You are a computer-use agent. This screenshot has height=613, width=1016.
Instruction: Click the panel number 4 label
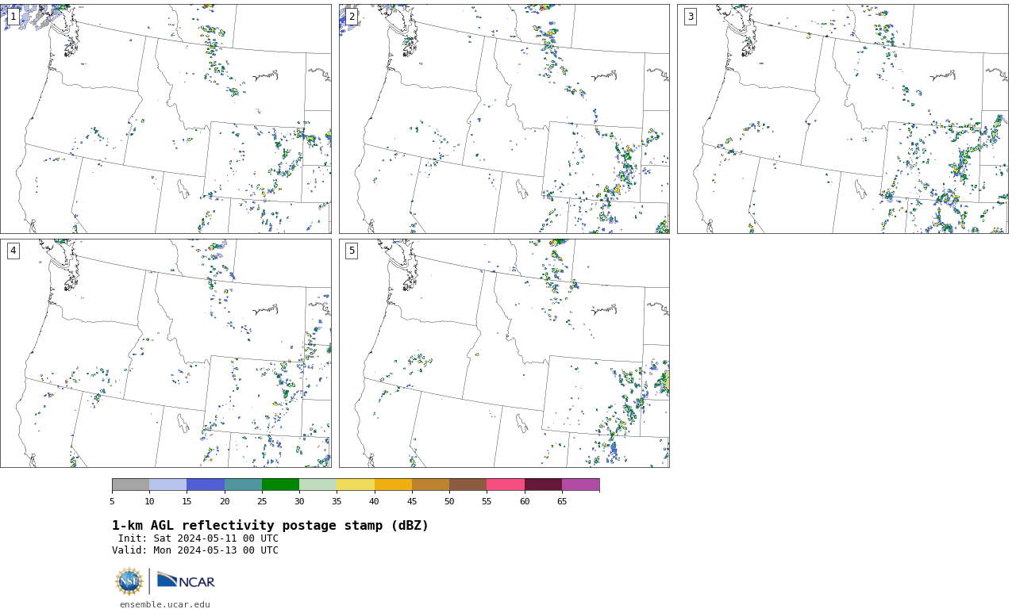(13, 251)
